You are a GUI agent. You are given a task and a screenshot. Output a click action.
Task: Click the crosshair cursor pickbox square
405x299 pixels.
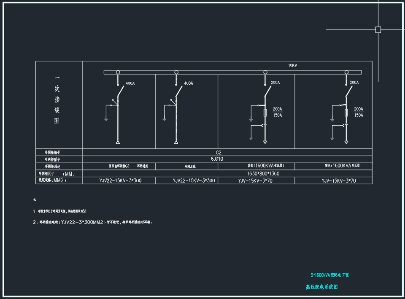378,30
